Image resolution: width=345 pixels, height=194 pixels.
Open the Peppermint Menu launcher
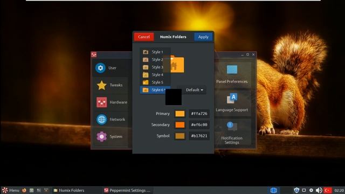(11, 190)
